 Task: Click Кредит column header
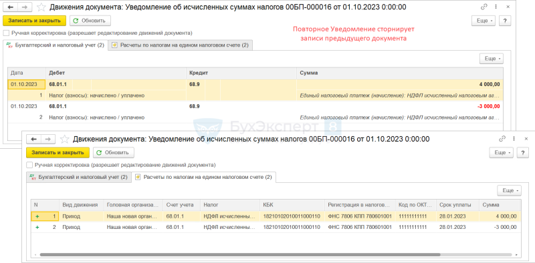tap(241, 73)
